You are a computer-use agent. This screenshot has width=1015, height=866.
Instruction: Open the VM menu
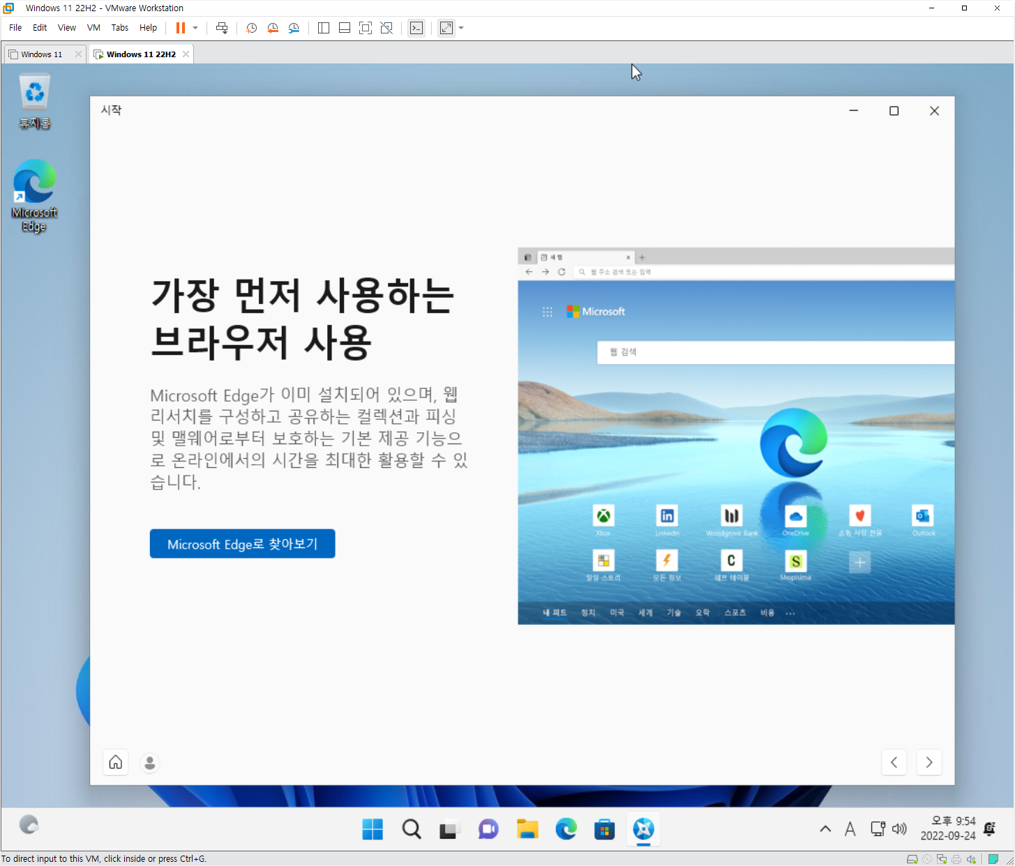(x=93, y=28)
